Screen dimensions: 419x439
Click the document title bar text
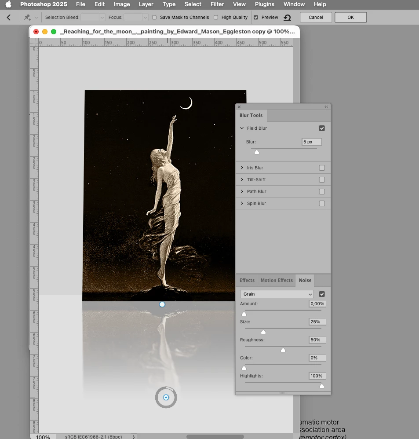[178, 31]
